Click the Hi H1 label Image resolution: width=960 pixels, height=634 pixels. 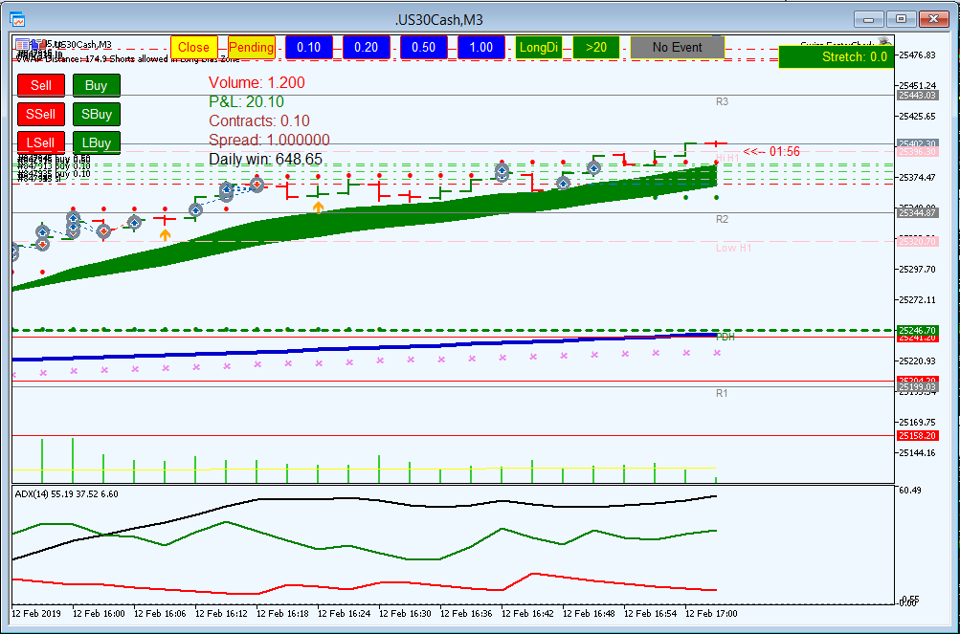pyautogui.click(x=728, y=158)
